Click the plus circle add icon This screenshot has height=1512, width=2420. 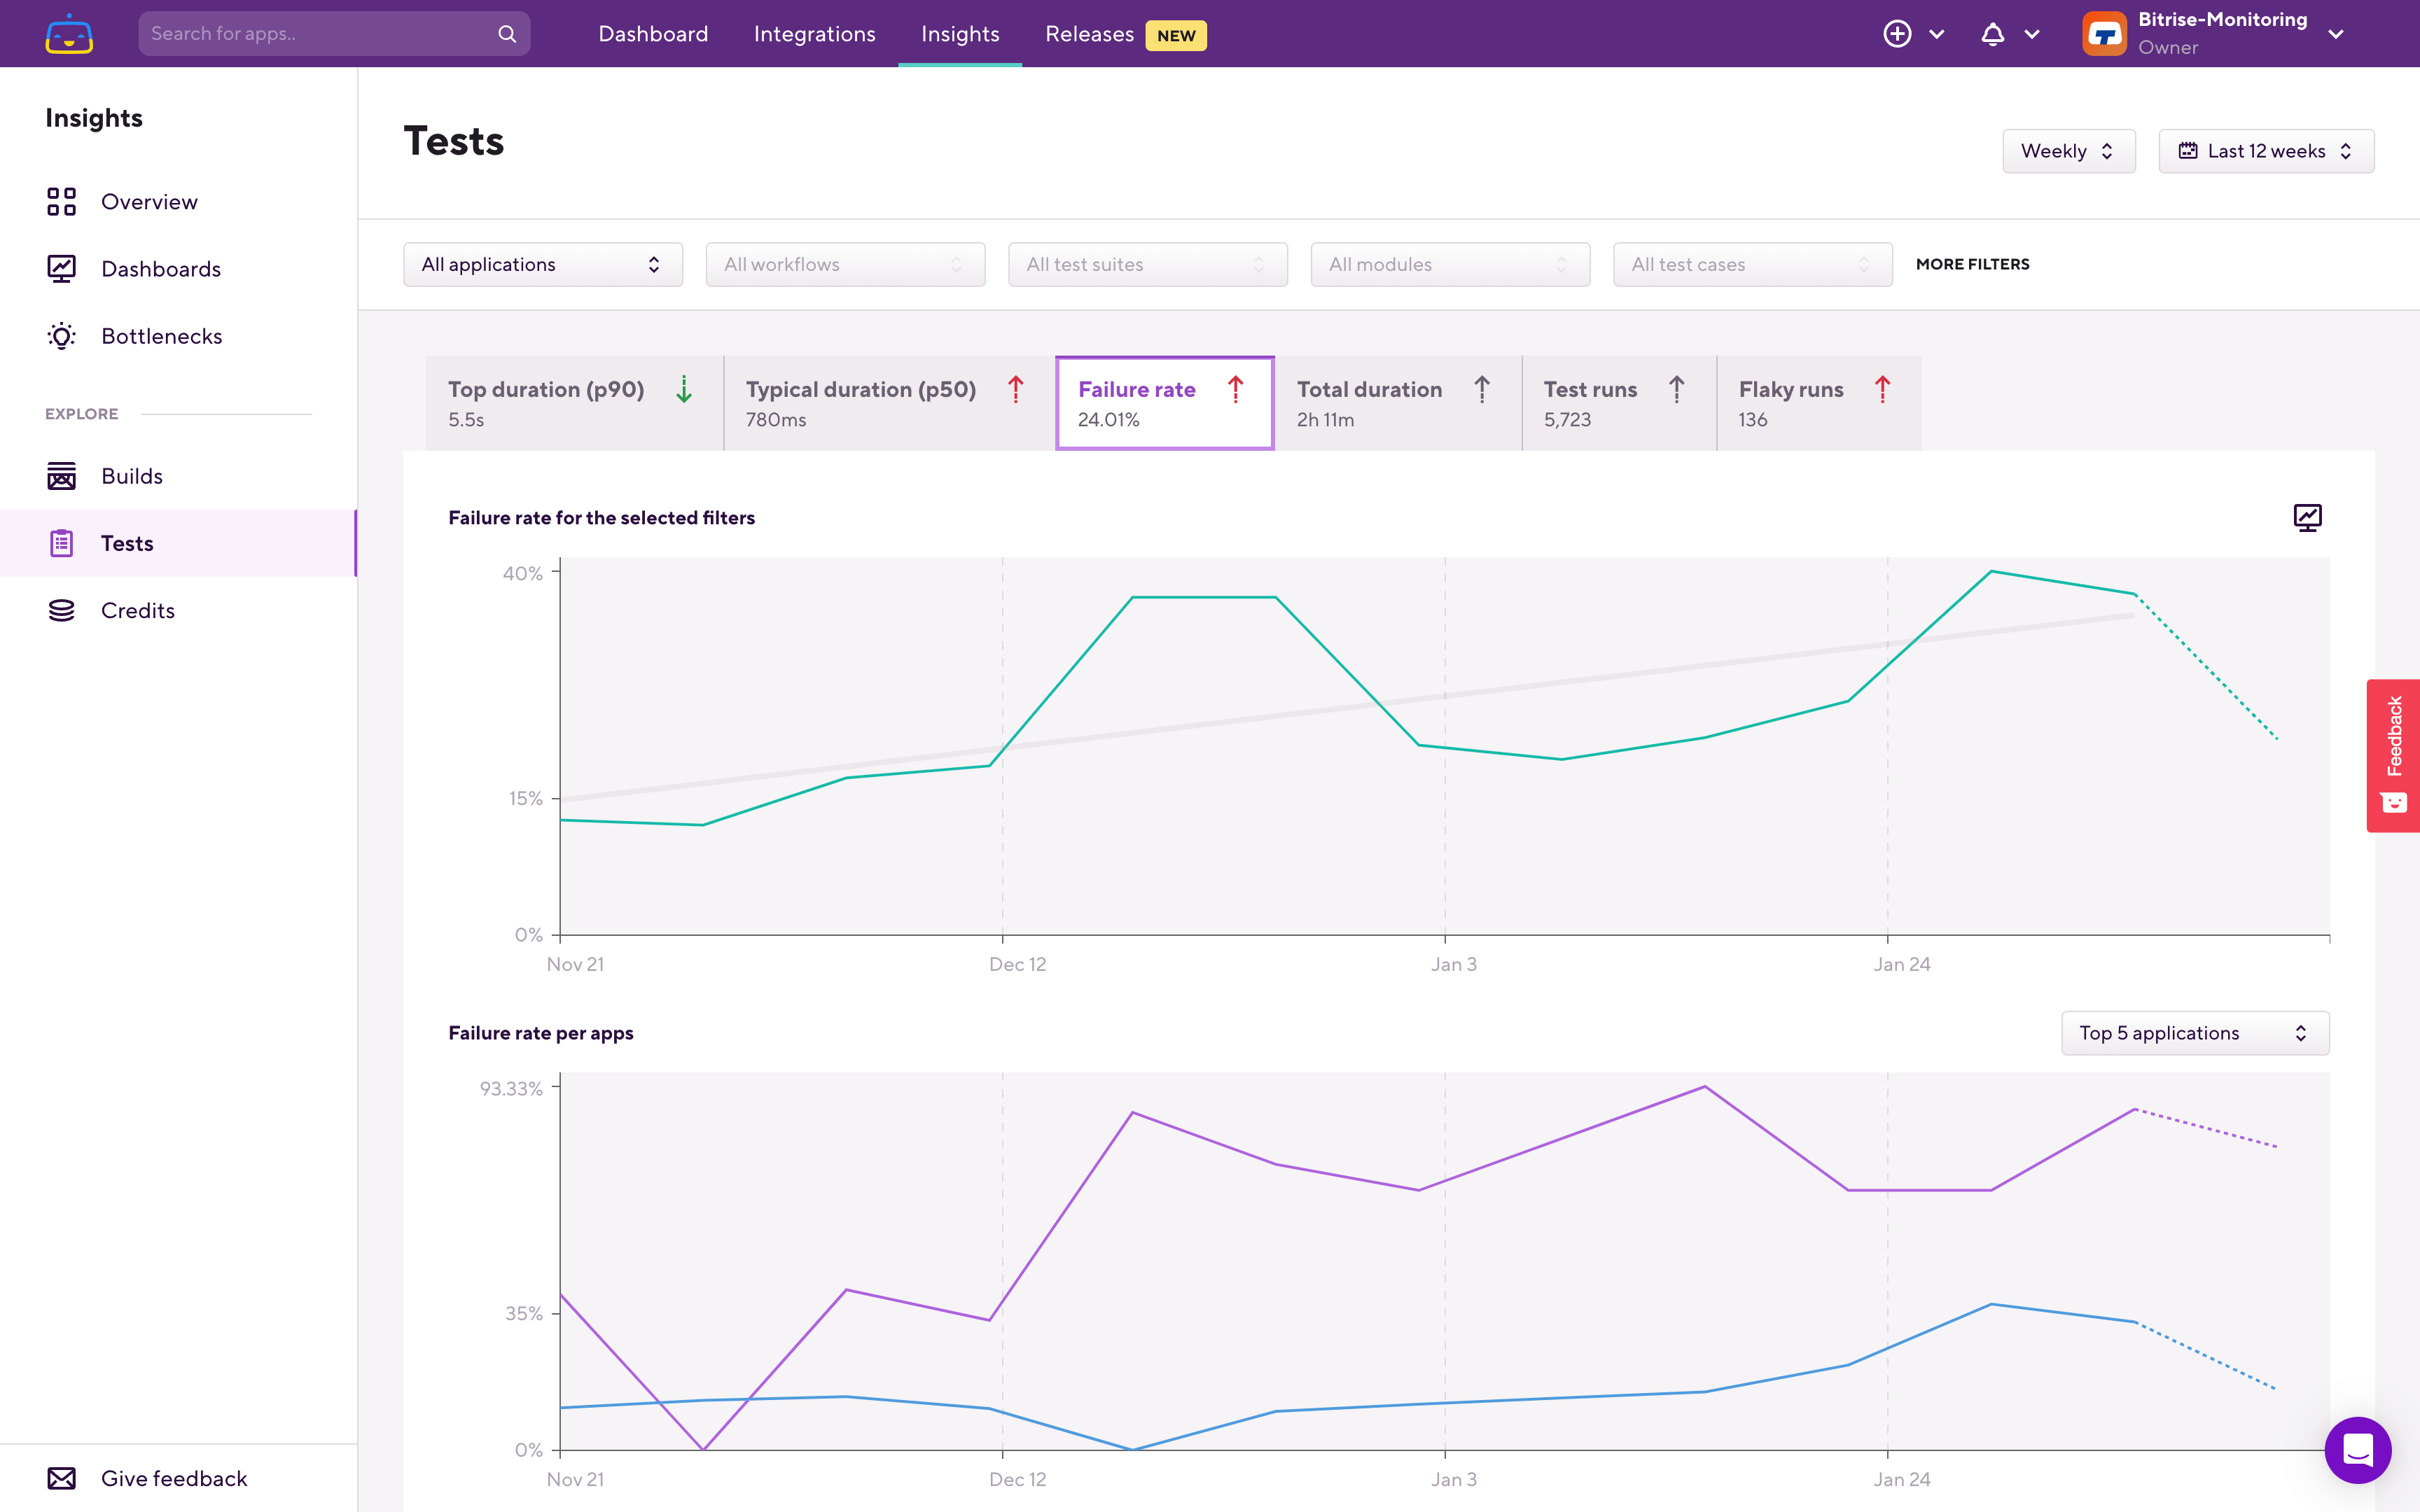click(x=1897, y=34)
